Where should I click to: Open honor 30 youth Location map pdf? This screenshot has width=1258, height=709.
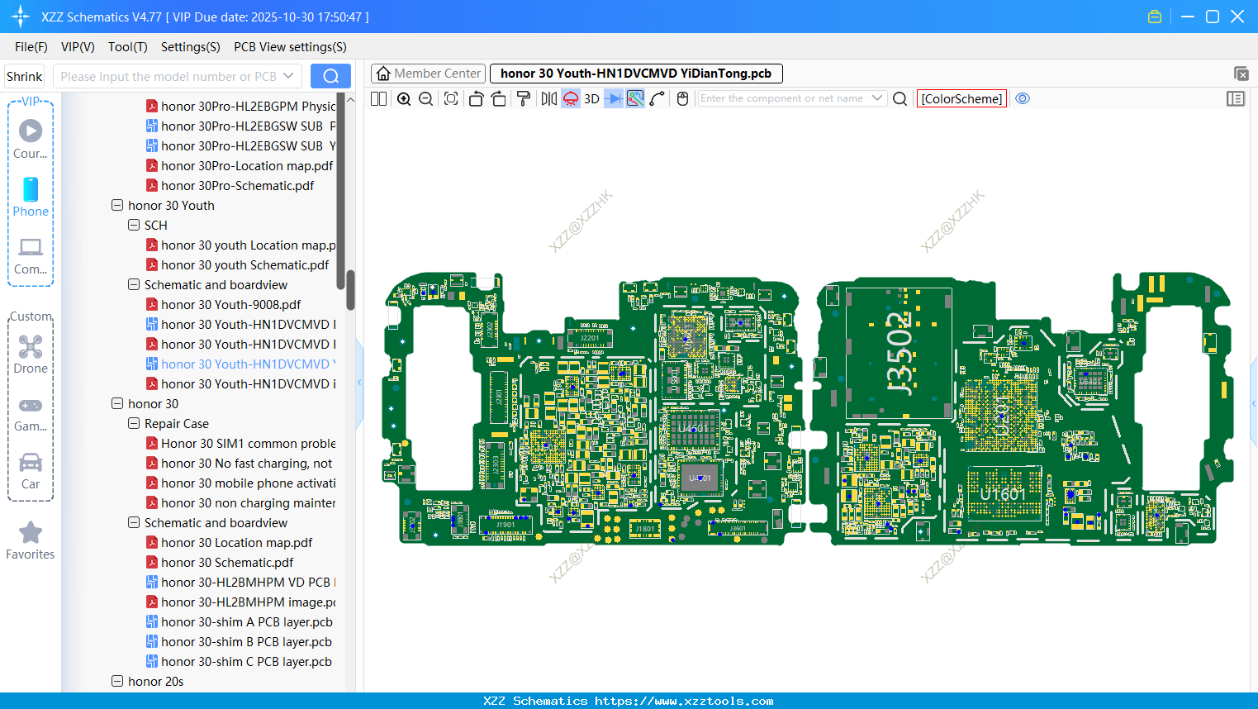(x=241, y=245)
